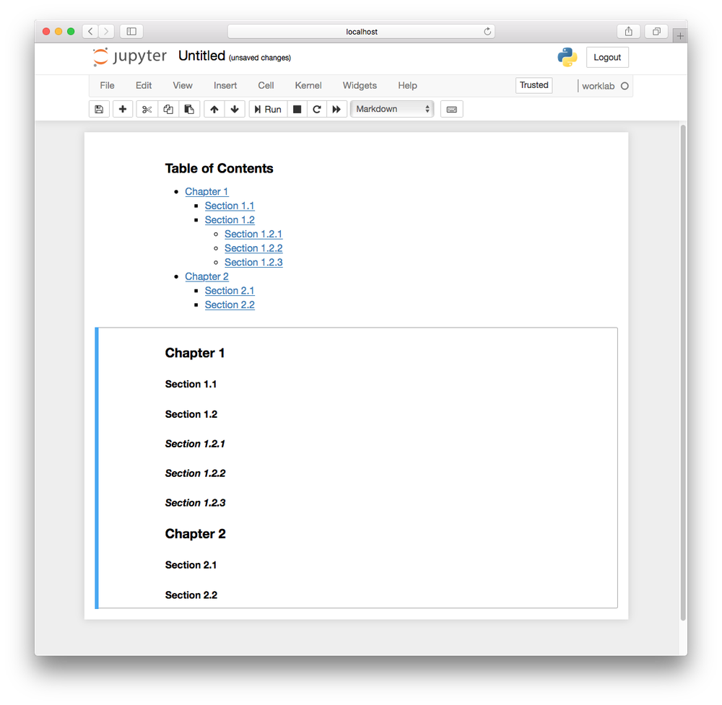Jump to Section 1.2.1 link
Screen dimensions: 722x705
(x=253, y=234)
